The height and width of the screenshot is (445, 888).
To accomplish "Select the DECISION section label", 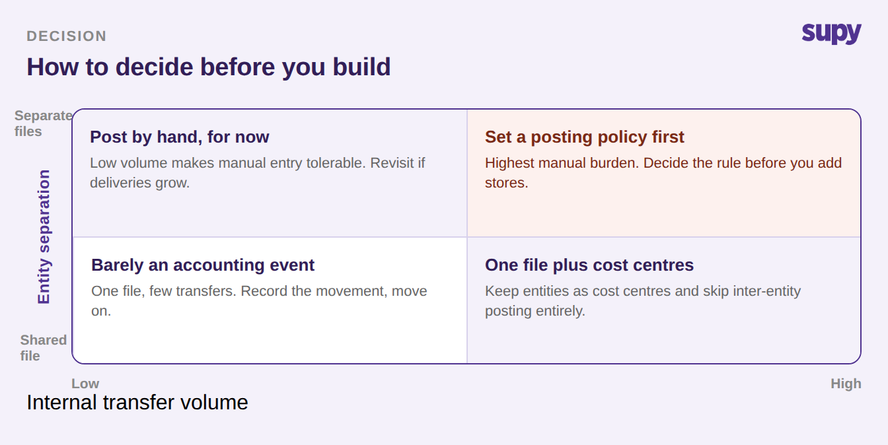I will click(67, 36).
